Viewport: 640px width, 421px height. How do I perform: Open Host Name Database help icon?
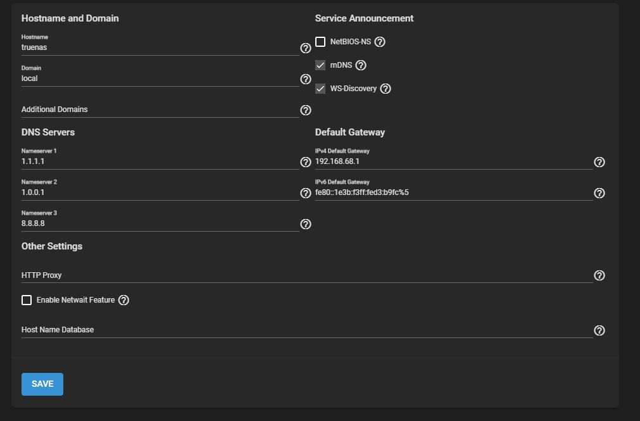pyautogui.click(x=599, y=330)
